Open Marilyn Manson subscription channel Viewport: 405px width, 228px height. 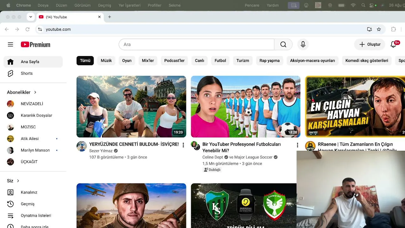point(33,150)
